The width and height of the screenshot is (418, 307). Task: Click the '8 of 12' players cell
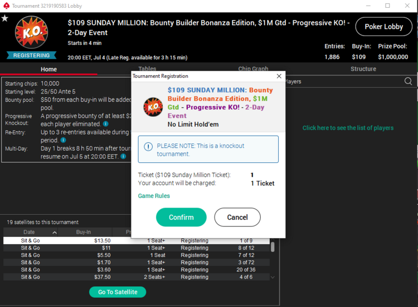click(246, 247)
